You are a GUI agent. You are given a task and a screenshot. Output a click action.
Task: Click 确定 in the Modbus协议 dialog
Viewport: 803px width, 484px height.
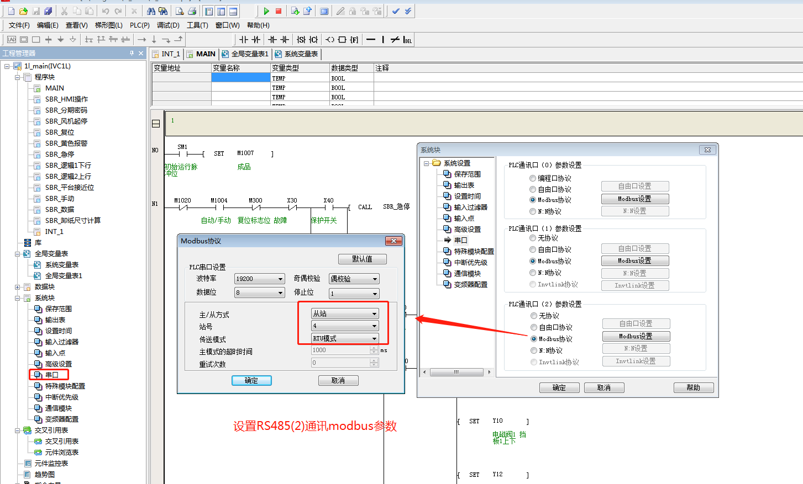click(251, 380)
